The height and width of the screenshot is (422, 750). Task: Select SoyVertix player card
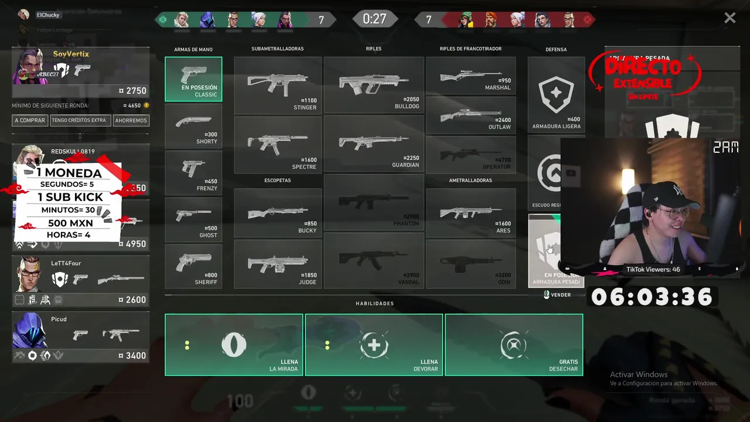(80, 73)
